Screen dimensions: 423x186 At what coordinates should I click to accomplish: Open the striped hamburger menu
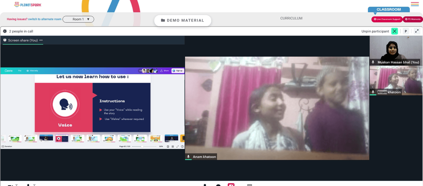pos(415,4)
